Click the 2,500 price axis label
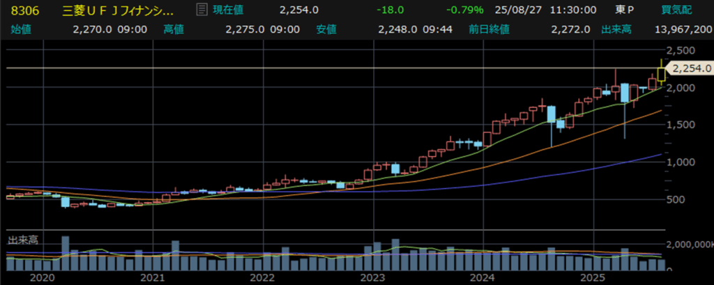The width and height of the screenshot is (714, 285). [681, 51]
